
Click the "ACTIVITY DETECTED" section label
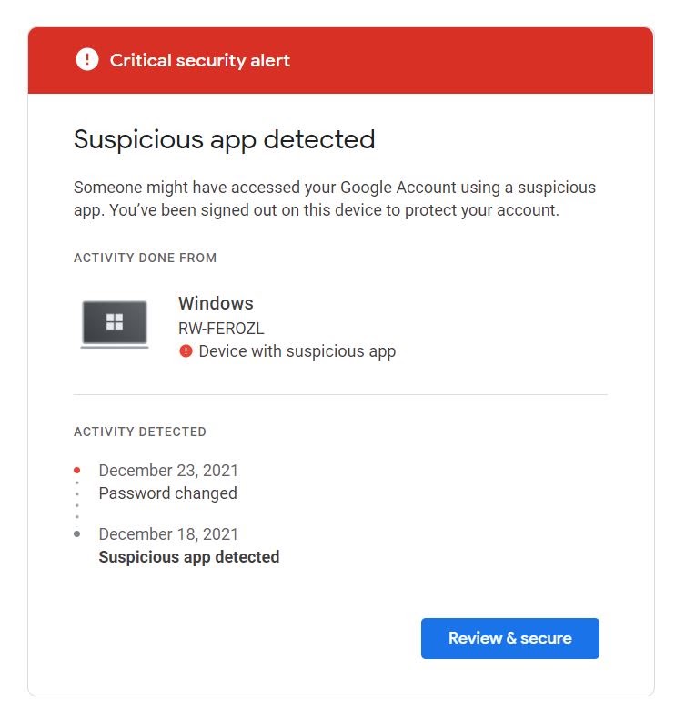click(140, 432)
